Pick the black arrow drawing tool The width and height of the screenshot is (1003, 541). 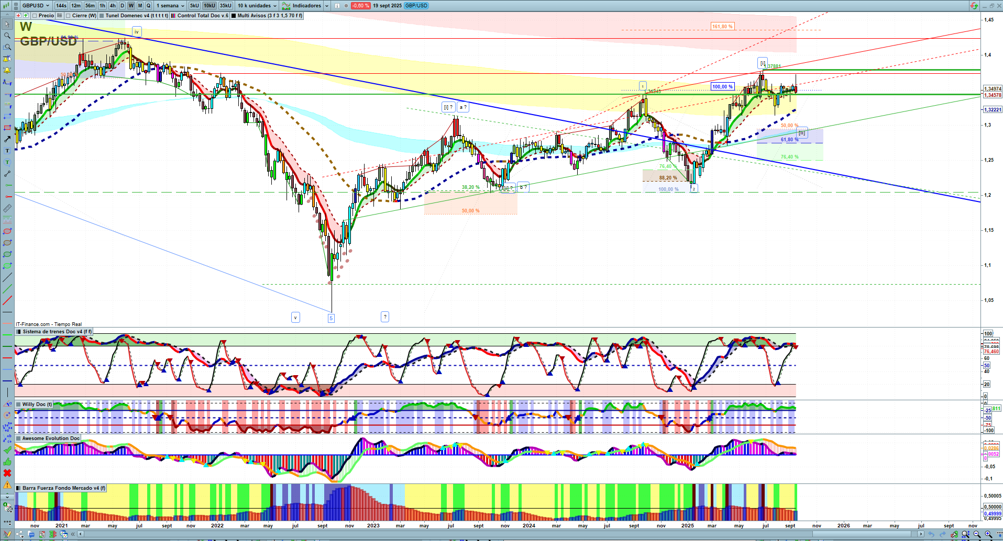click(7, 139)
